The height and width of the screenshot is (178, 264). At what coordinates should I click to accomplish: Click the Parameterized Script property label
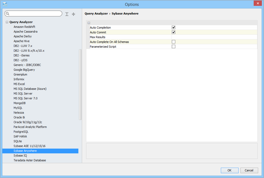[x=103, y=47]
